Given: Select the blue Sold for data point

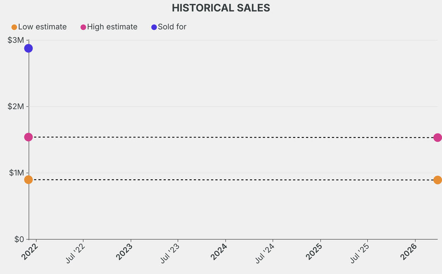Looking at the screenshot, I should 28,48.
